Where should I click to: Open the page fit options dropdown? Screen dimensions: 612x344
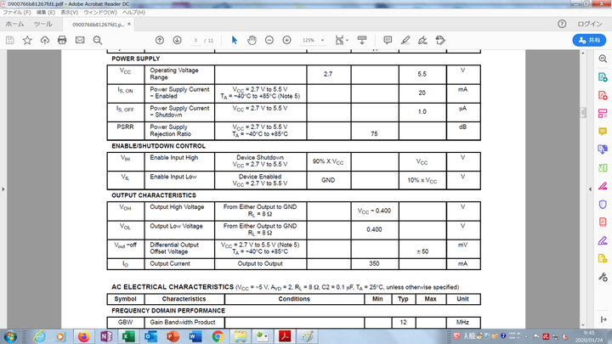341,40
